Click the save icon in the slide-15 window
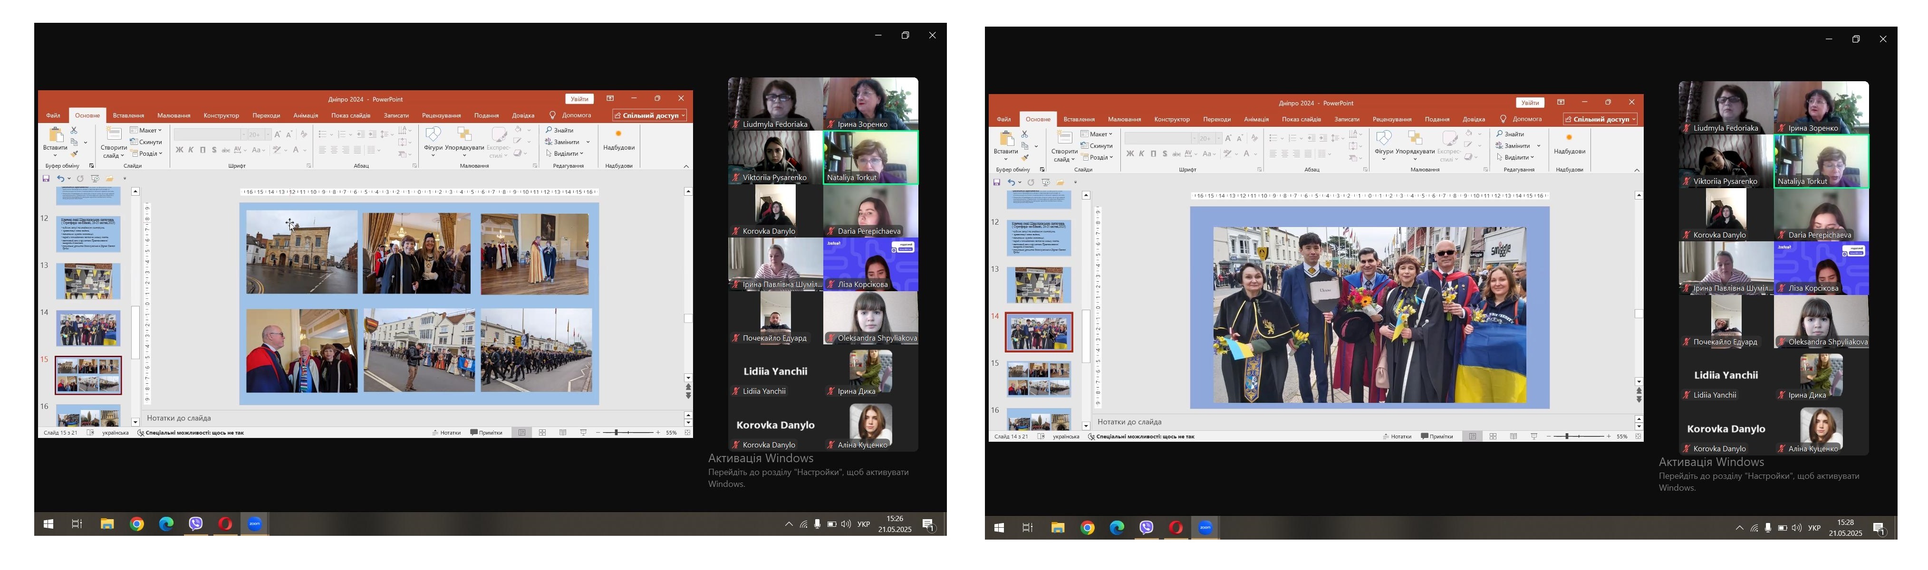 (x=46, y=179)
